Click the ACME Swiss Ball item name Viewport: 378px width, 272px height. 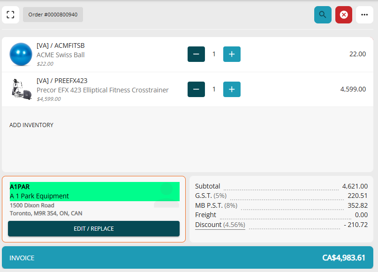pos(60,55)
